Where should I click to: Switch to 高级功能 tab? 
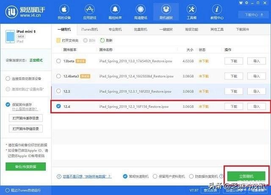191,30
